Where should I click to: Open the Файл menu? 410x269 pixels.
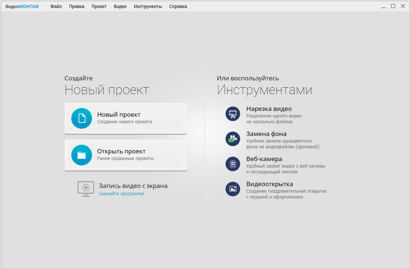click(x=56, y=7)
